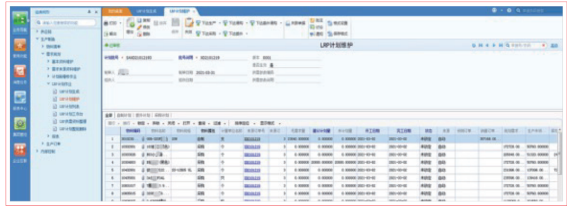This screenshot has width=572, height=212.
Task: Select the 全部 tab above the grid
Action: (x=108, y=114)
